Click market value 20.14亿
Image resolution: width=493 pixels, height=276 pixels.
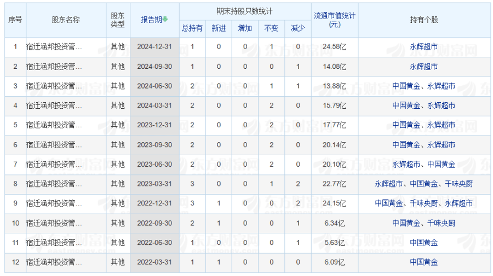click(335, 145)
